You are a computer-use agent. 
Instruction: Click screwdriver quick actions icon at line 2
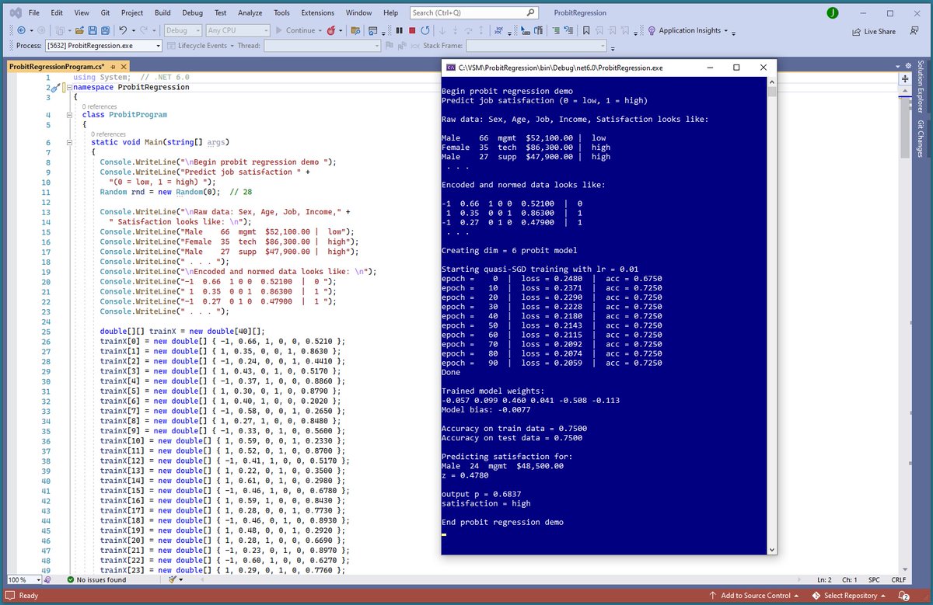click(x=56, y=88)
